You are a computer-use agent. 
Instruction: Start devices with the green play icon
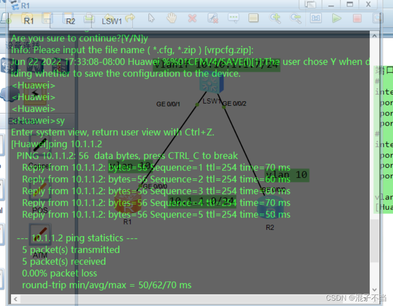point(337,18)
